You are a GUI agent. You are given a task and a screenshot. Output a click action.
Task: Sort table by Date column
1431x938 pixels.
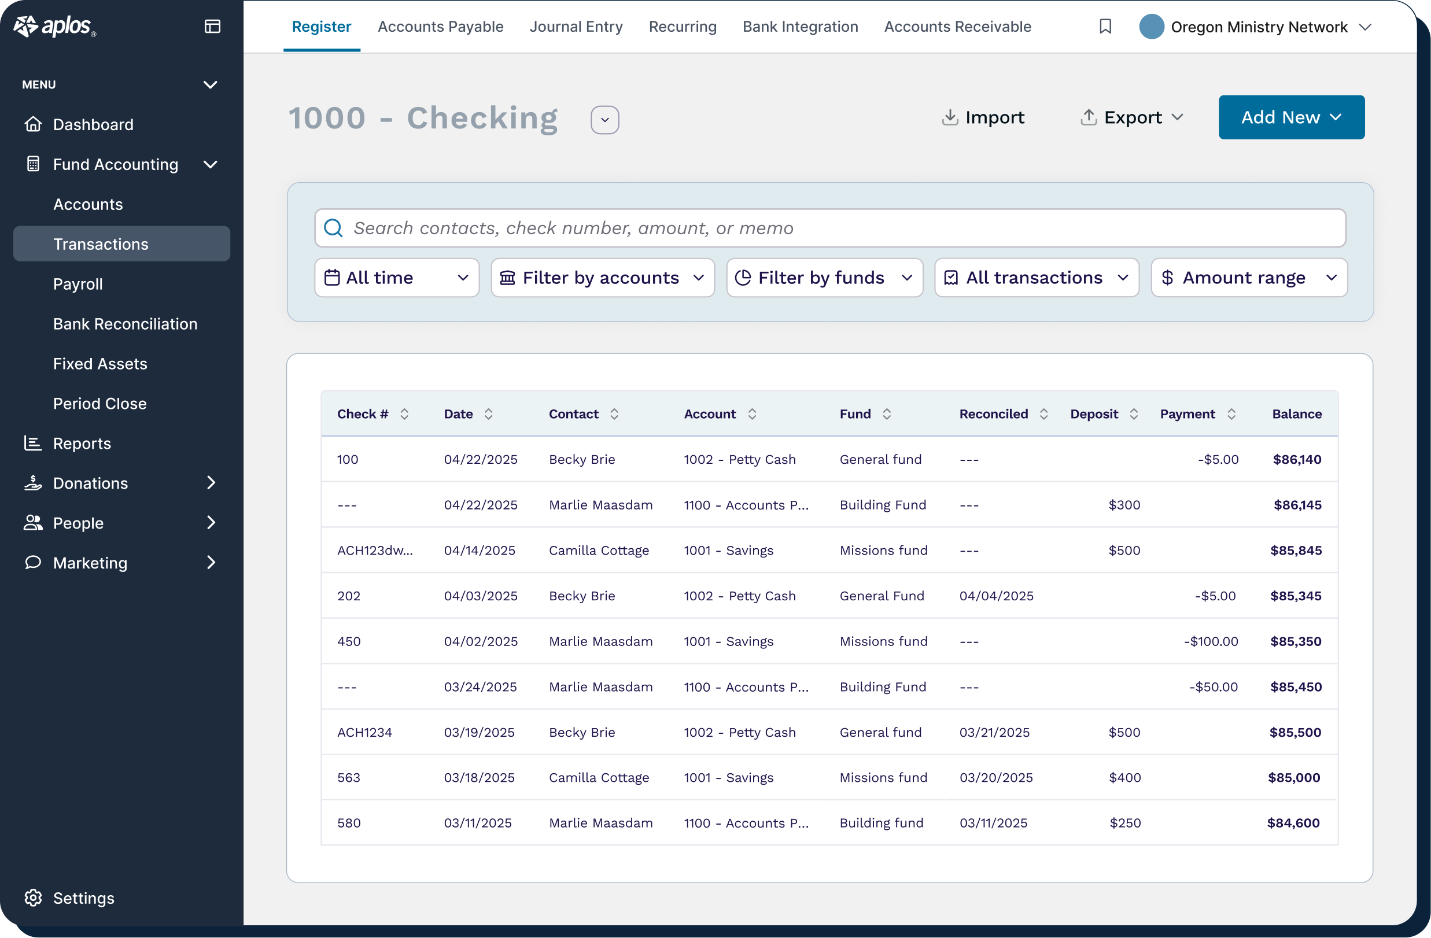tap(488, 413)
